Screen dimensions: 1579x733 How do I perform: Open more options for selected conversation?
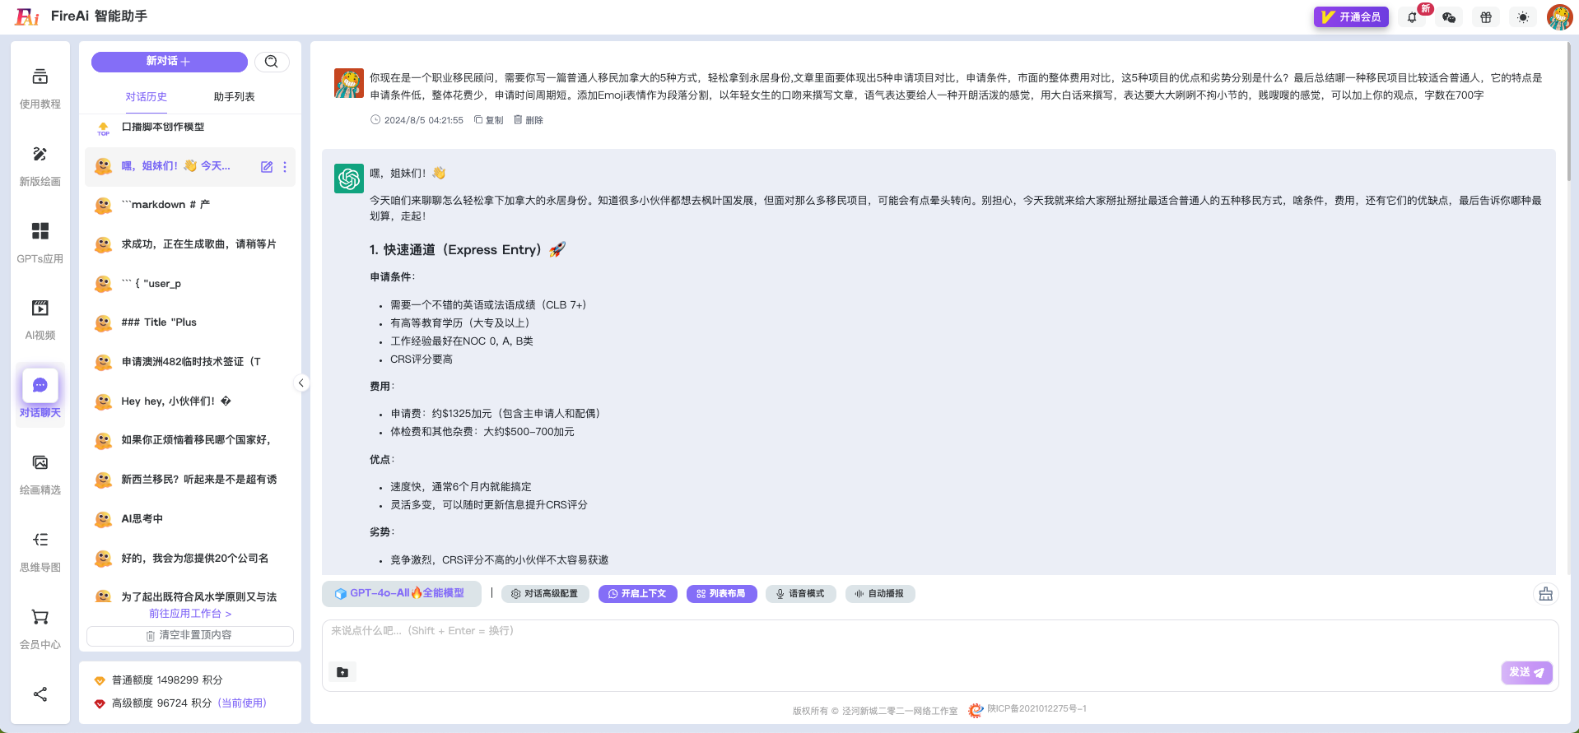pos(285,167)
